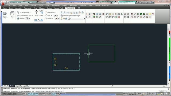Click the green hash grid icon

[x=141, y=14]
